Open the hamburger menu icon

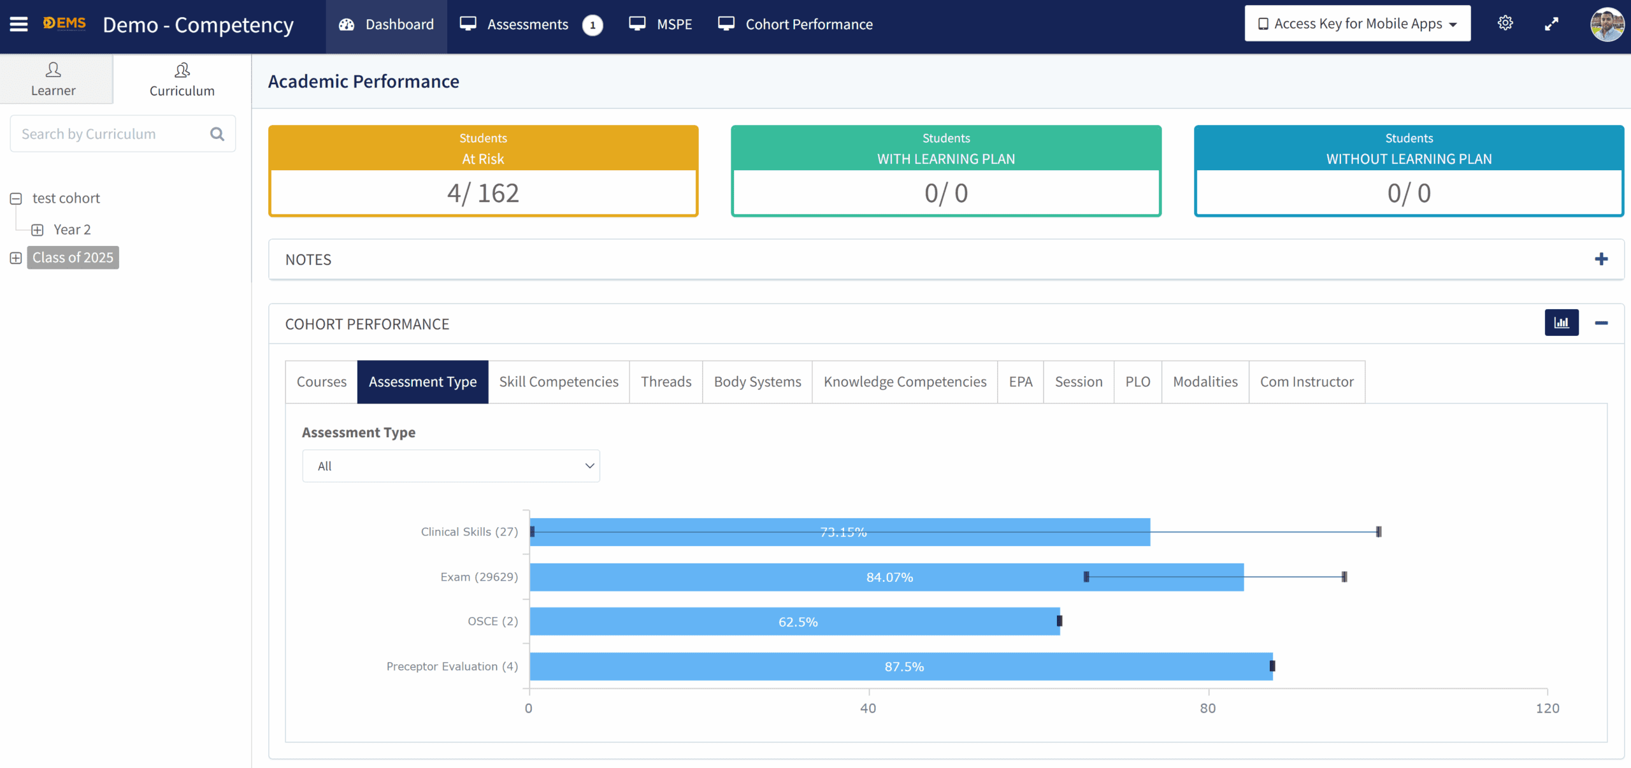[18, 24]
